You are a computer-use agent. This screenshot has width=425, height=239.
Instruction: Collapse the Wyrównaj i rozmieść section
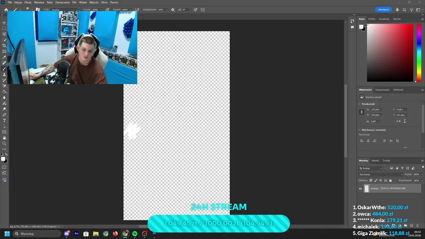pos(359,130)
